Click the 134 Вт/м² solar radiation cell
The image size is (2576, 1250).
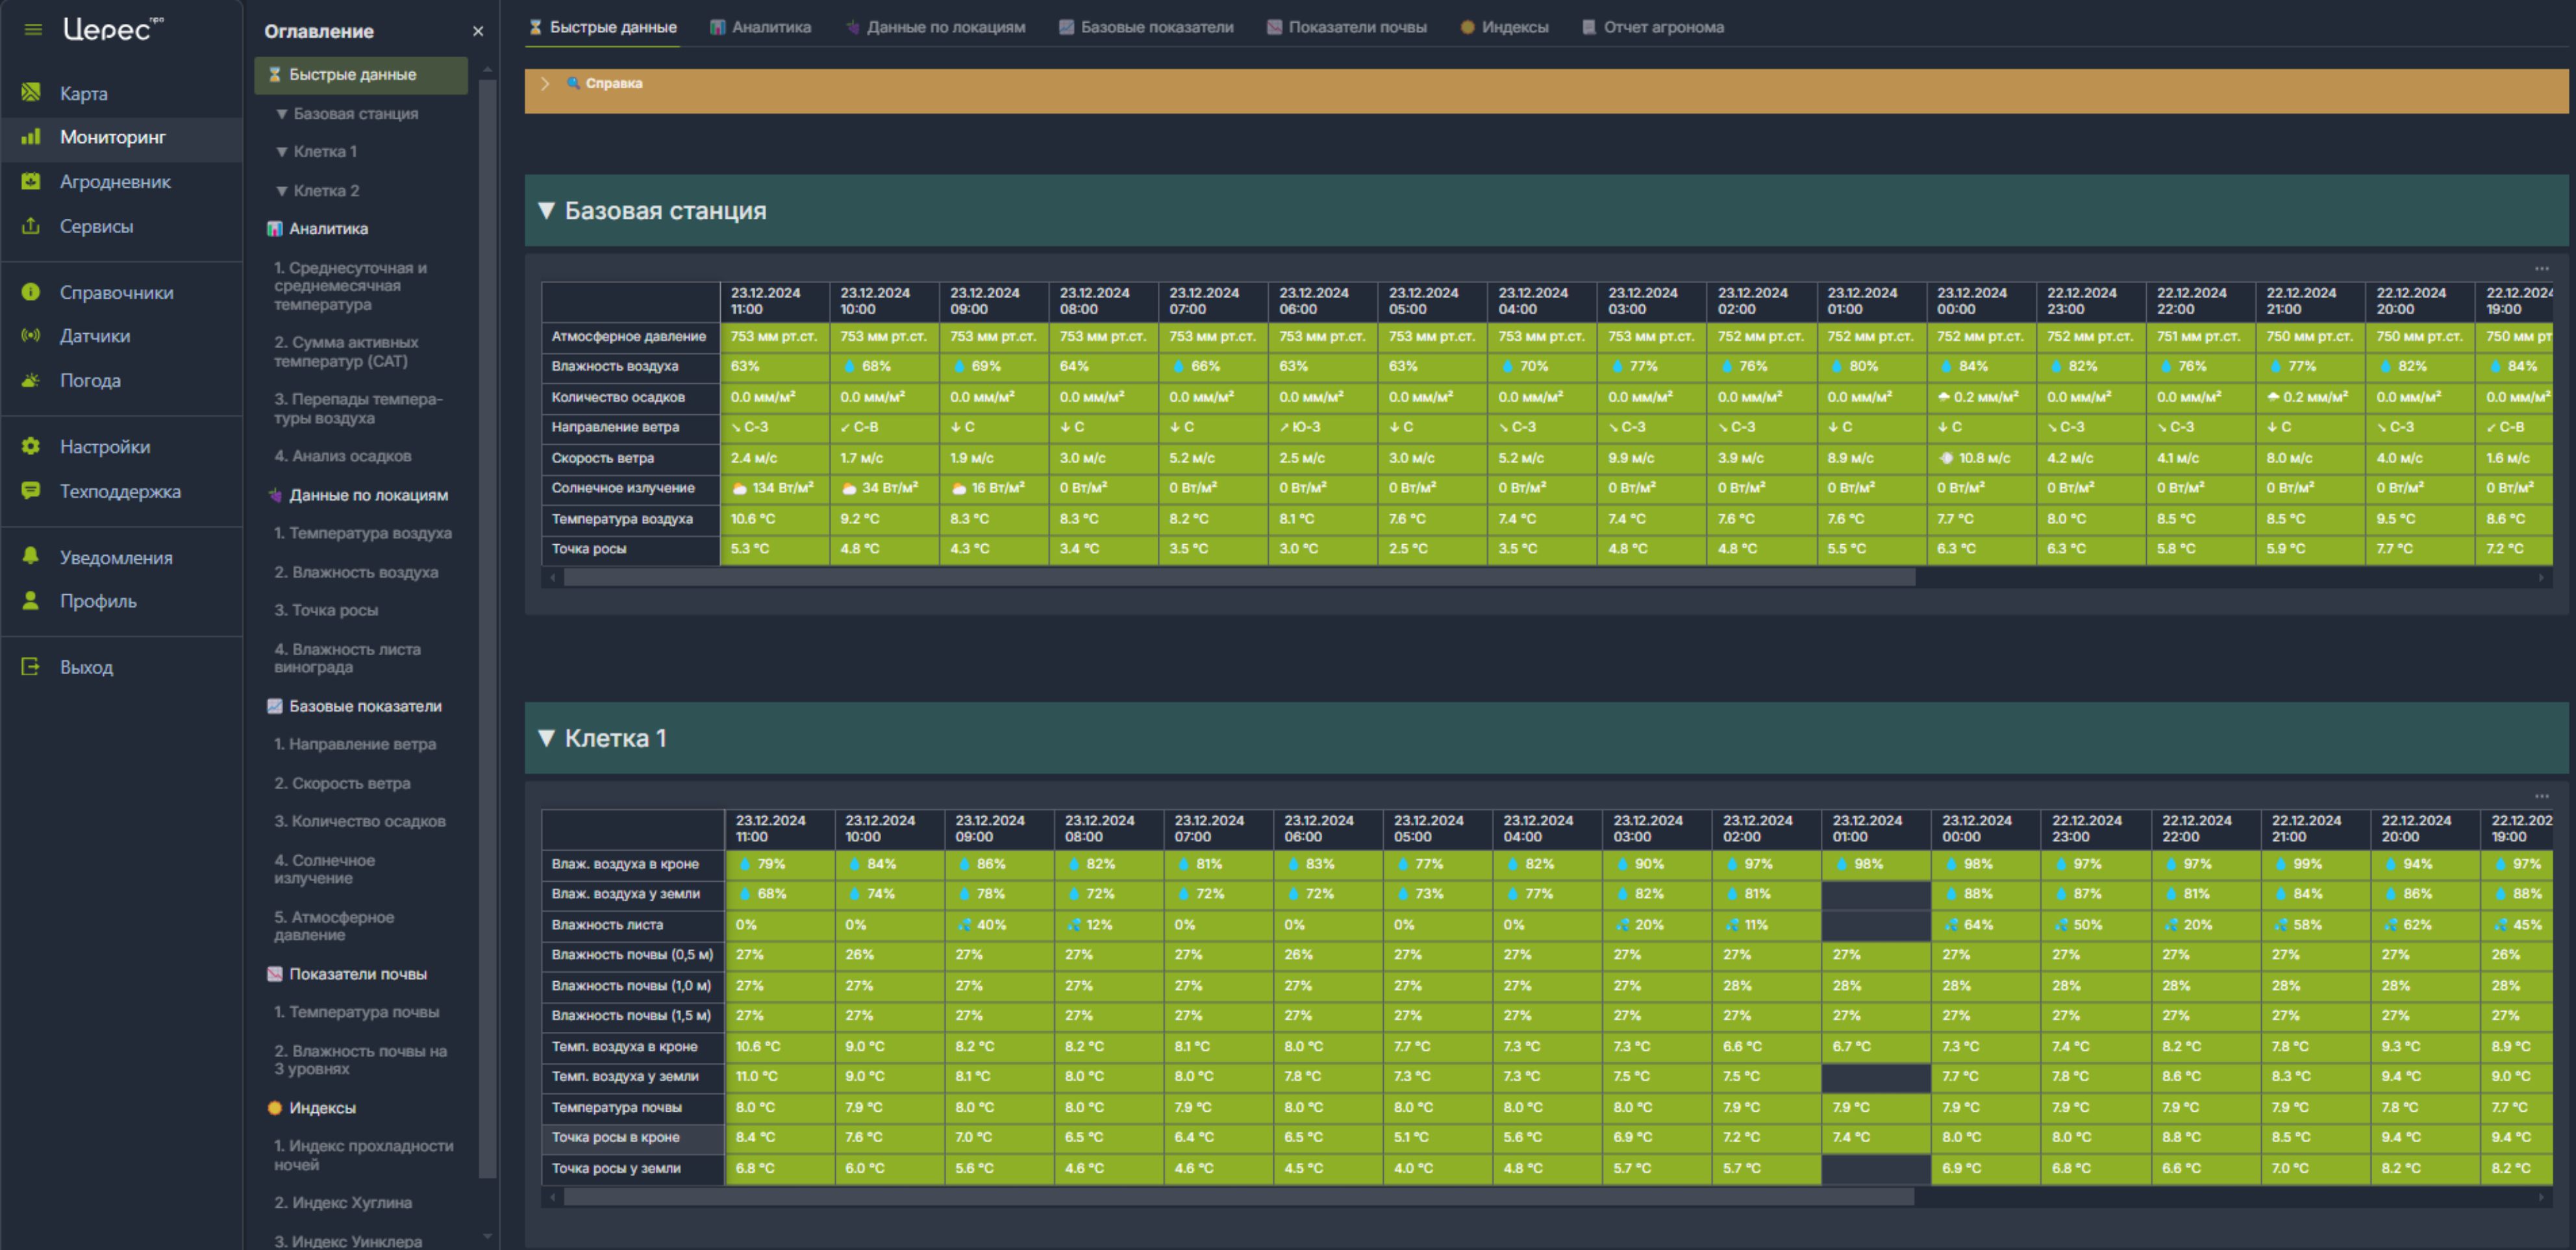coord(774,488)
